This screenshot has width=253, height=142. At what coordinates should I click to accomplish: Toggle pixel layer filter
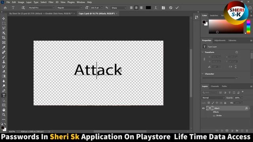click(221, 93)
